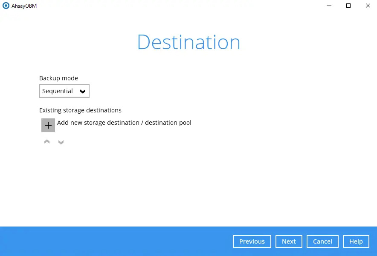377x256 pixels.
Task: Maximize the AhsayOBM window
Action: [348, 6]
